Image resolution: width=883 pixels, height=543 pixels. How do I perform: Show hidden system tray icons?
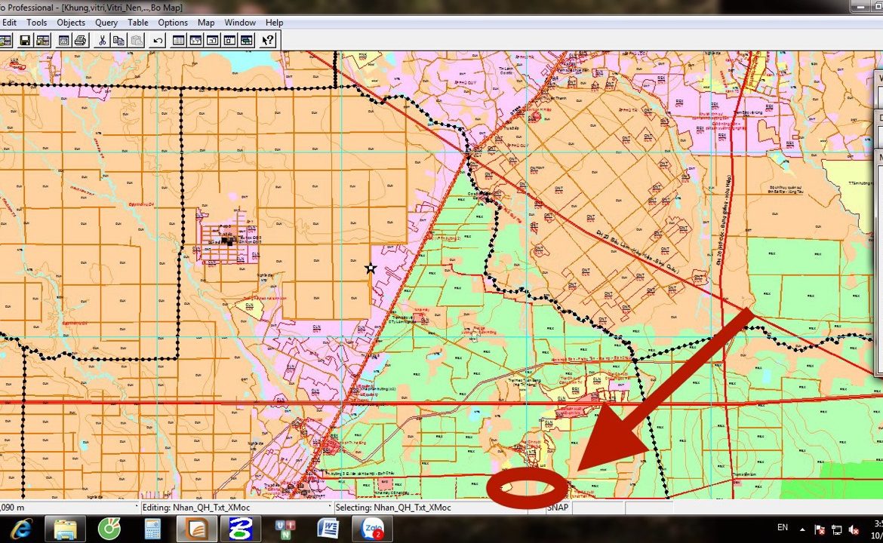(x=802, y=529)
